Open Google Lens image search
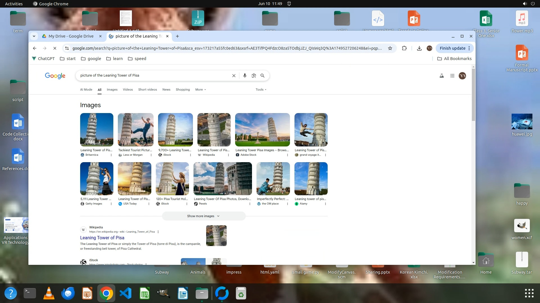Image resolution: width=540 pixels, height=303 pixels. [x=254, y=75]
